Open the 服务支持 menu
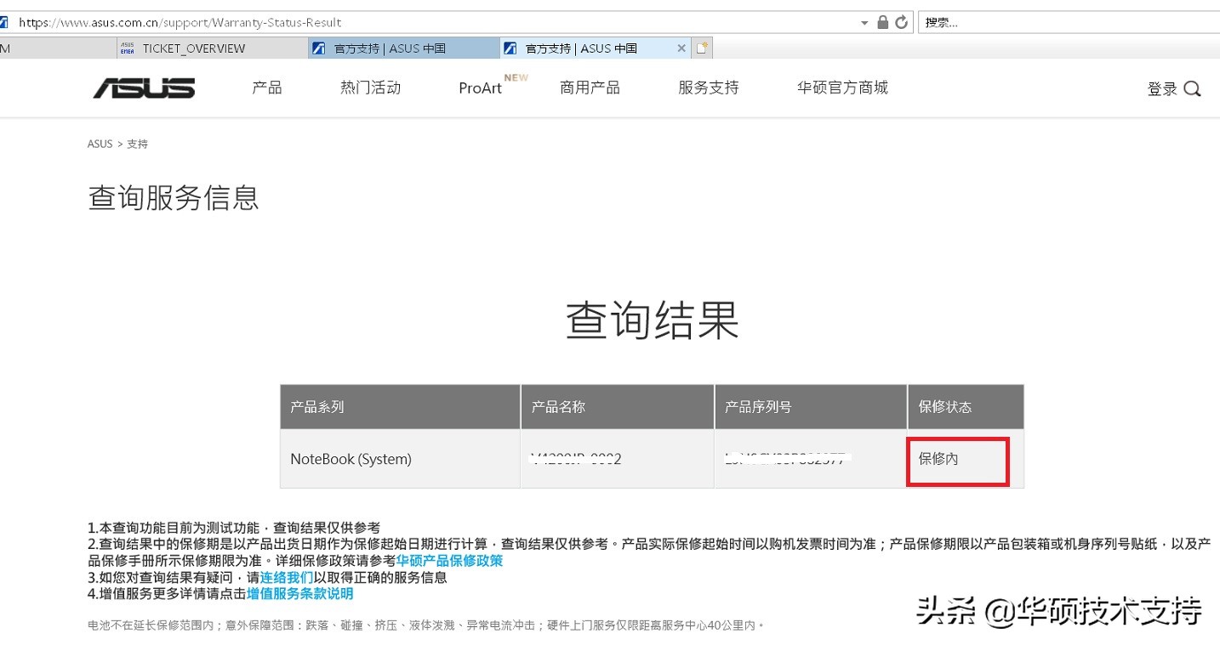This screenshot has height=645, width=1220. tap(708, 88)
